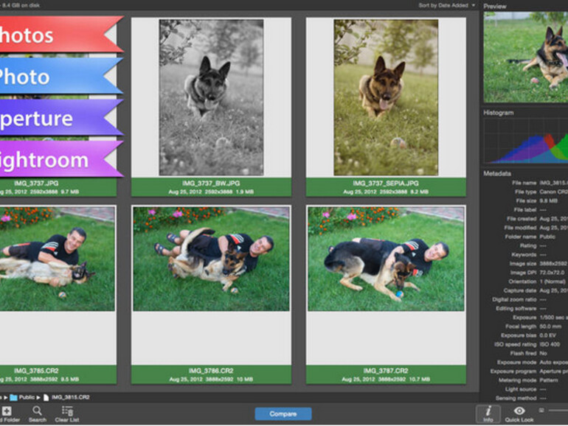Viewport: 568px width, 426px height.
Task: Click the File size 9.8 MB value
Action: 548,201
